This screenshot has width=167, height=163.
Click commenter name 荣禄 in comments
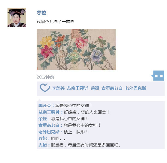click(43, 119)
